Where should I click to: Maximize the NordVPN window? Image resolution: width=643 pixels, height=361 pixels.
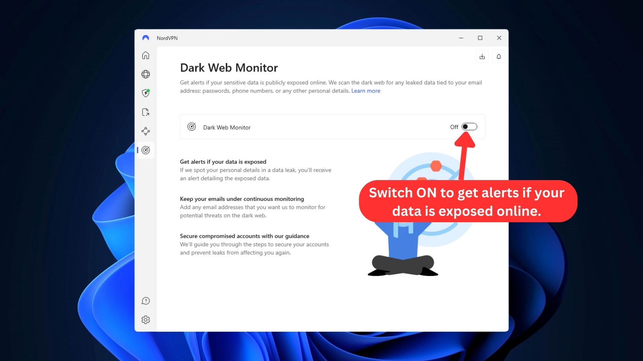[x=480, y=38]
